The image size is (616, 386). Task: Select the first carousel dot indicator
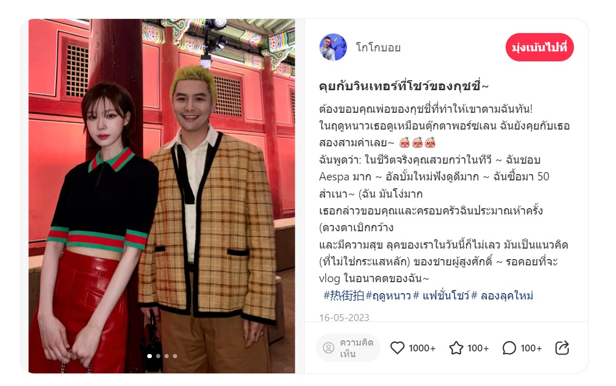(x=149, y=356)
